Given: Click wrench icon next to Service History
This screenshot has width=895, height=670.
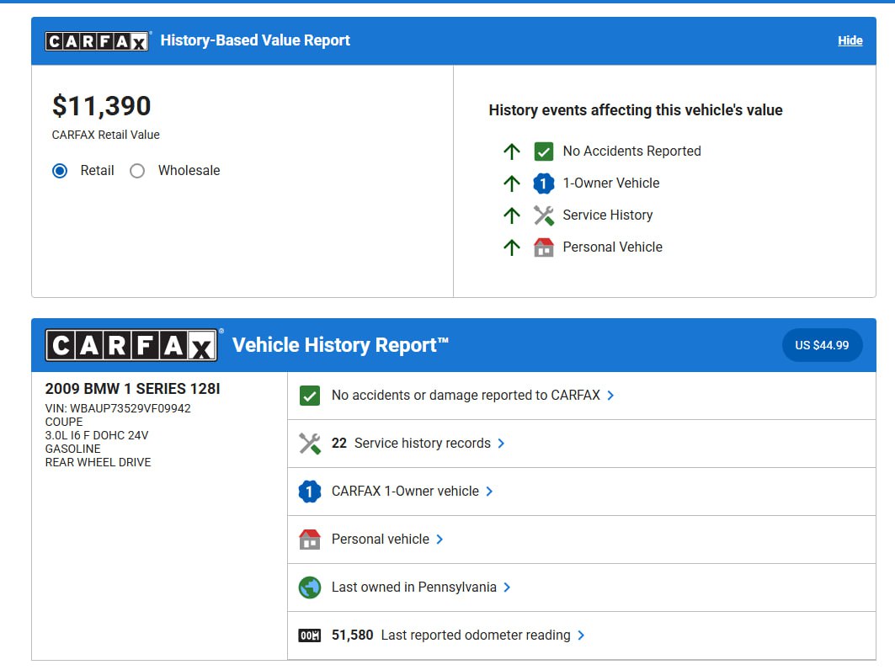Looking at the screenshot, I should [543, 215].
